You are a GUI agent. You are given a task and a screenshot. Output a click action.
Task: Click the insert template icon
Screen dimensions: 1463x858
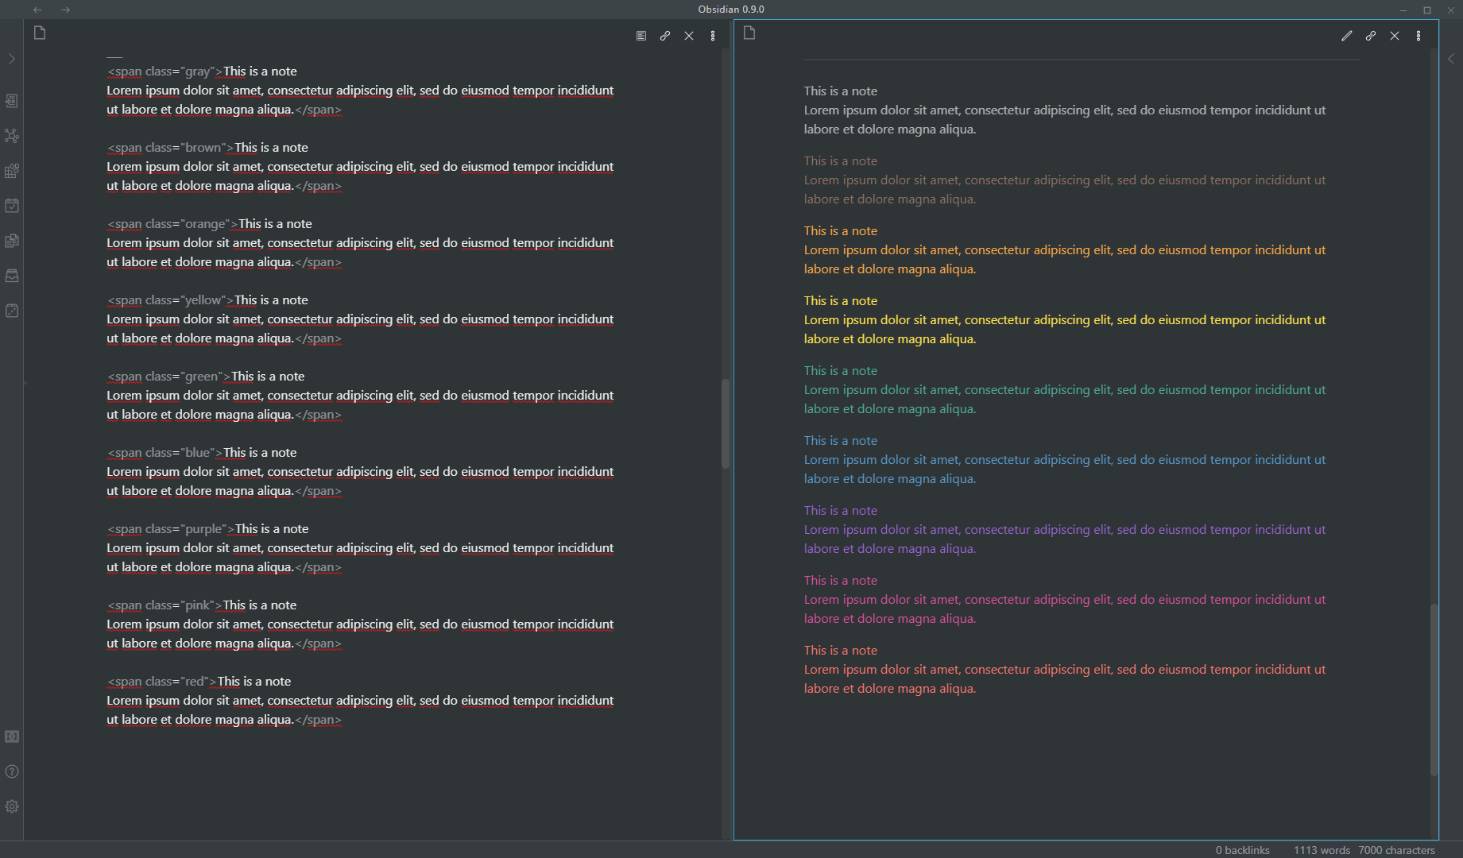(12, 241)
